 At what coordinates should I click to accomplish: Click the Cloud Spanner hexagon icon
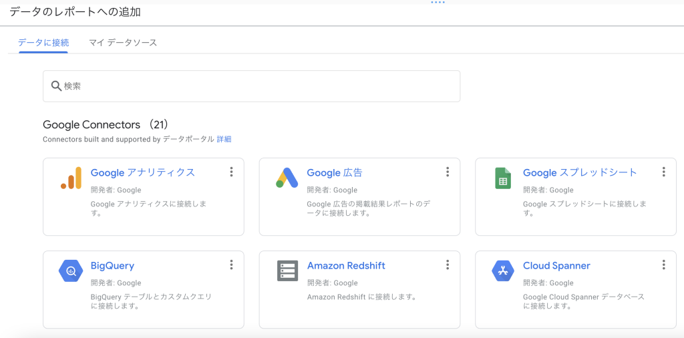(503, 271)
